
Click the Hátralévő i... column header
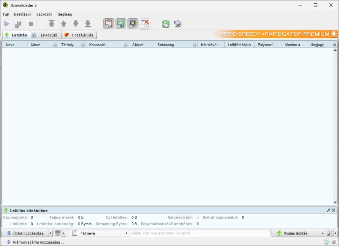pos(211,45)
